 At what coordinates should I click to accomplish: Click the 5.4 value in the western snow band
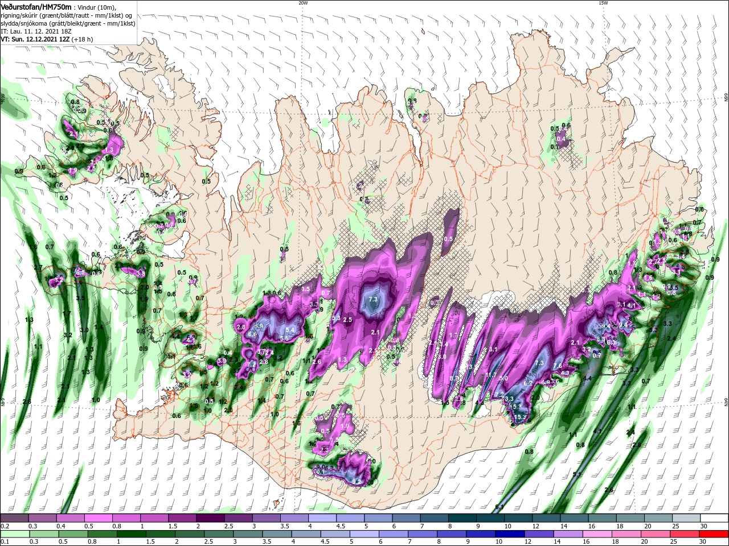(290, 330)
